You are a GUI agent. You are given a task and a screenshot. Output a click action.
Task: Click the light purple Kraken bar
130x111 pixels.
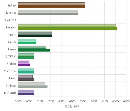23,62
